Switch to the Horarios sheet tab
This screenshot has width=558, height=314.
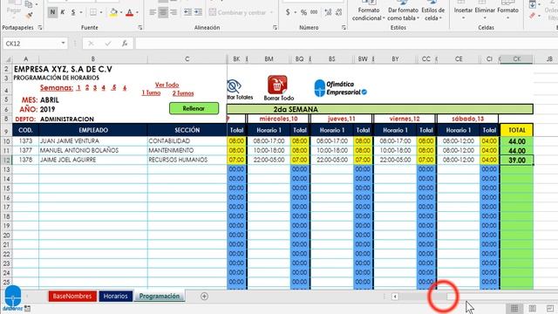point(116,297)
